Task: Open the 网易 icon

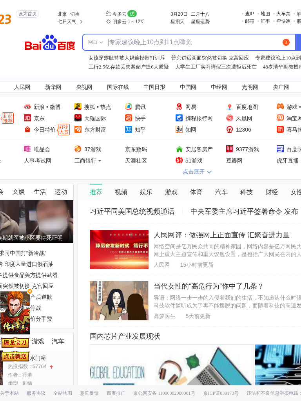Action: pyautogui.click(x=179, y=107)
